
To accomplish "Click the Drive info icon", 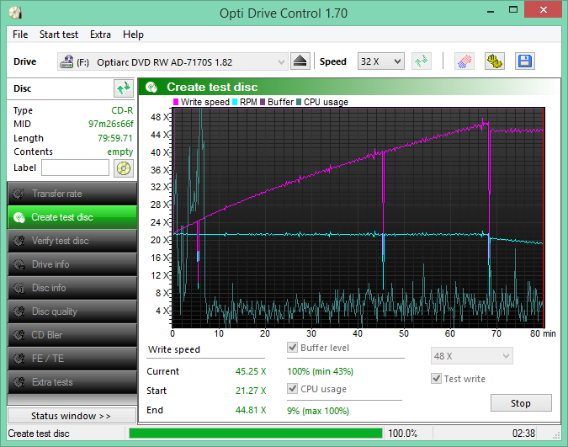I will point(19,264).
